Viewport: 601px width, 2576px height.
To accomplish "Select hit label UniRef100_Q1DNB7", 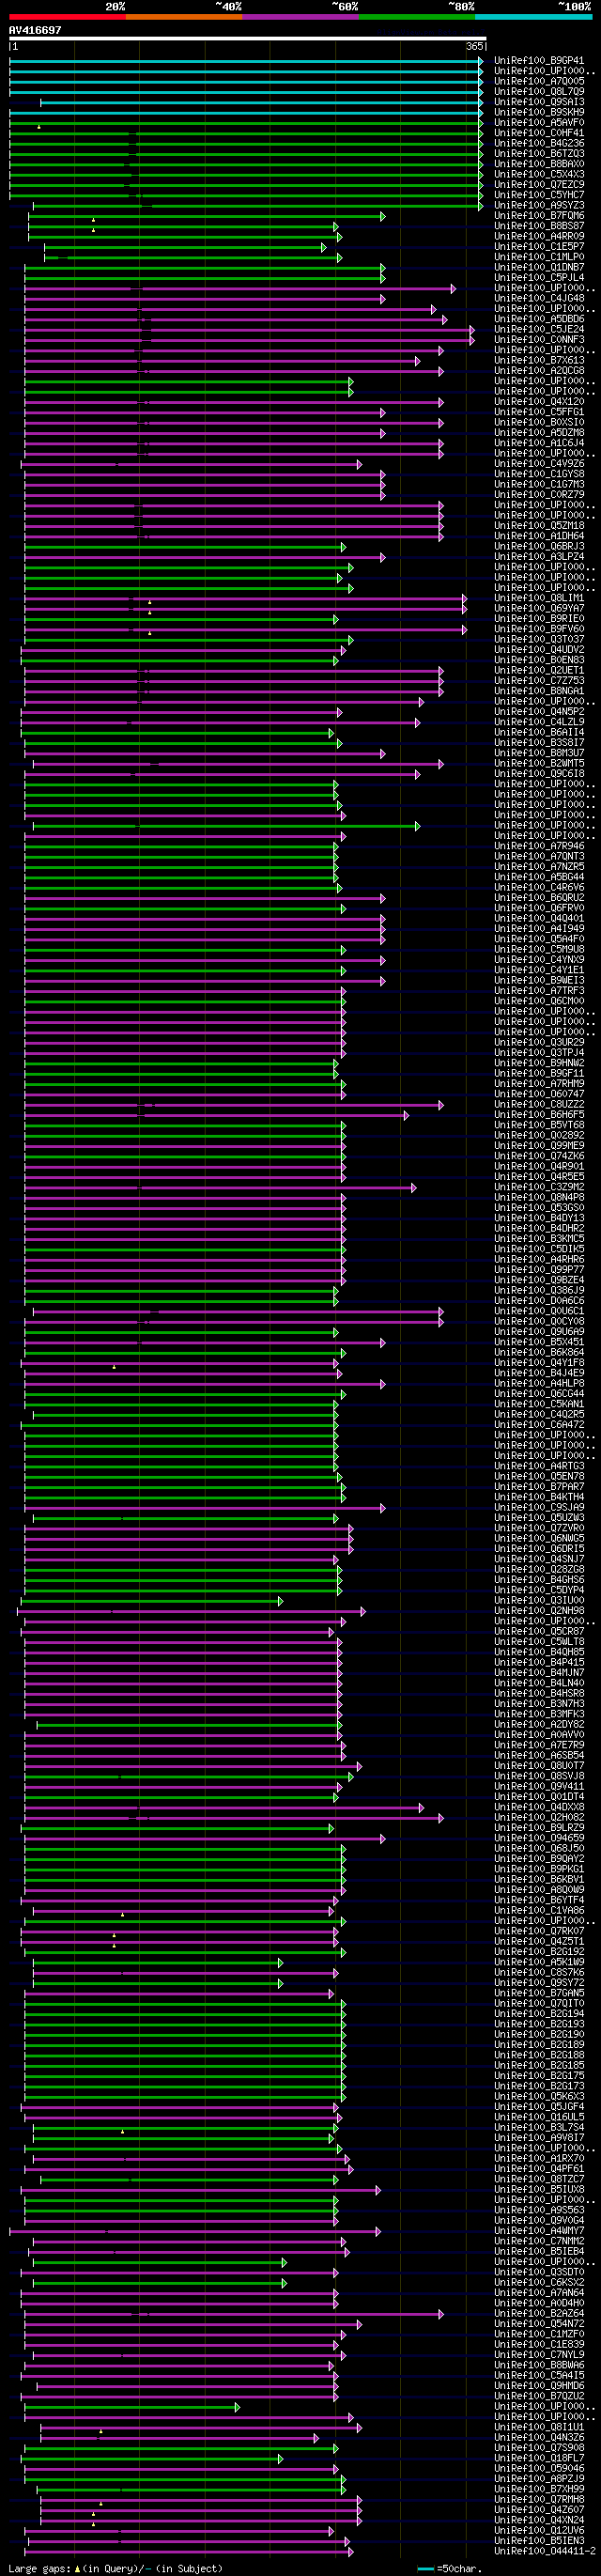I will point(539,267).
